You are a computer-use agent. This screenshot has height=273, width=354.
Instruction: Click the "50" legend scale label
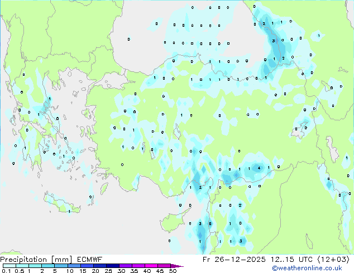pyautogui.click(x=173, y=271)
